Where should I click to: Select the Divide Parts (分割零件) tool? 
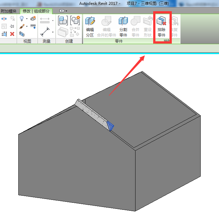coord(123,27)
